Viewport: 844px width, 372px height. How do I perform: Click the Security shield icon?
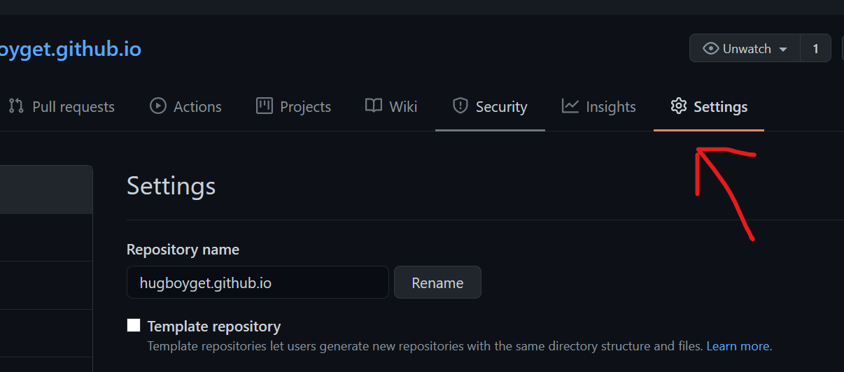point(460,106)
